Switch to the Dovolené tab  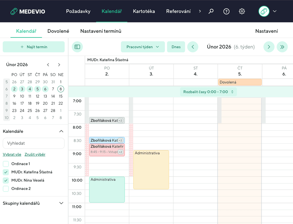[x=58, y=31]
